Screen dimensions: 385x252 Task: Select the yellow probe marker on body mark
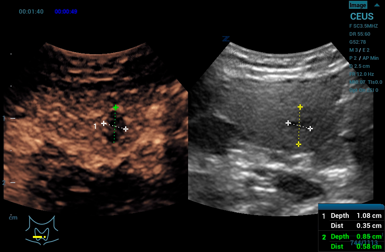point(38,237)
